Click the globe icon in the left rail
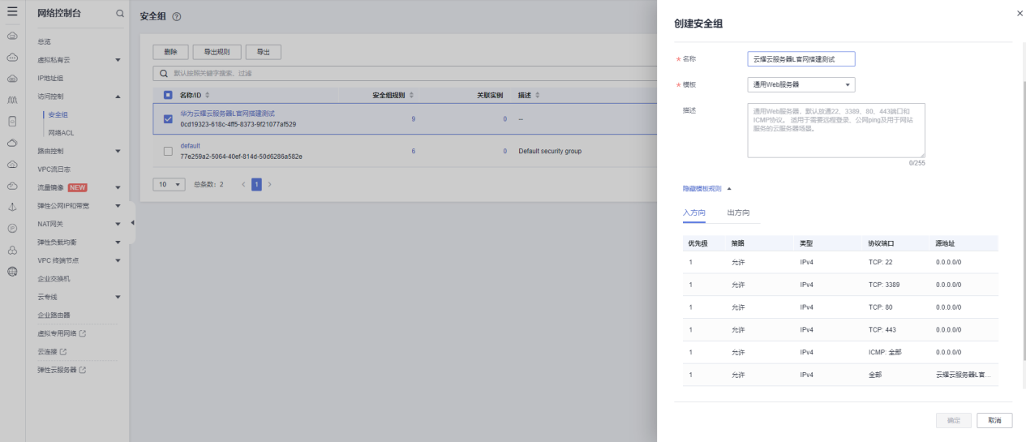This screenshot has width=1026, height=442. pos(12,272)
